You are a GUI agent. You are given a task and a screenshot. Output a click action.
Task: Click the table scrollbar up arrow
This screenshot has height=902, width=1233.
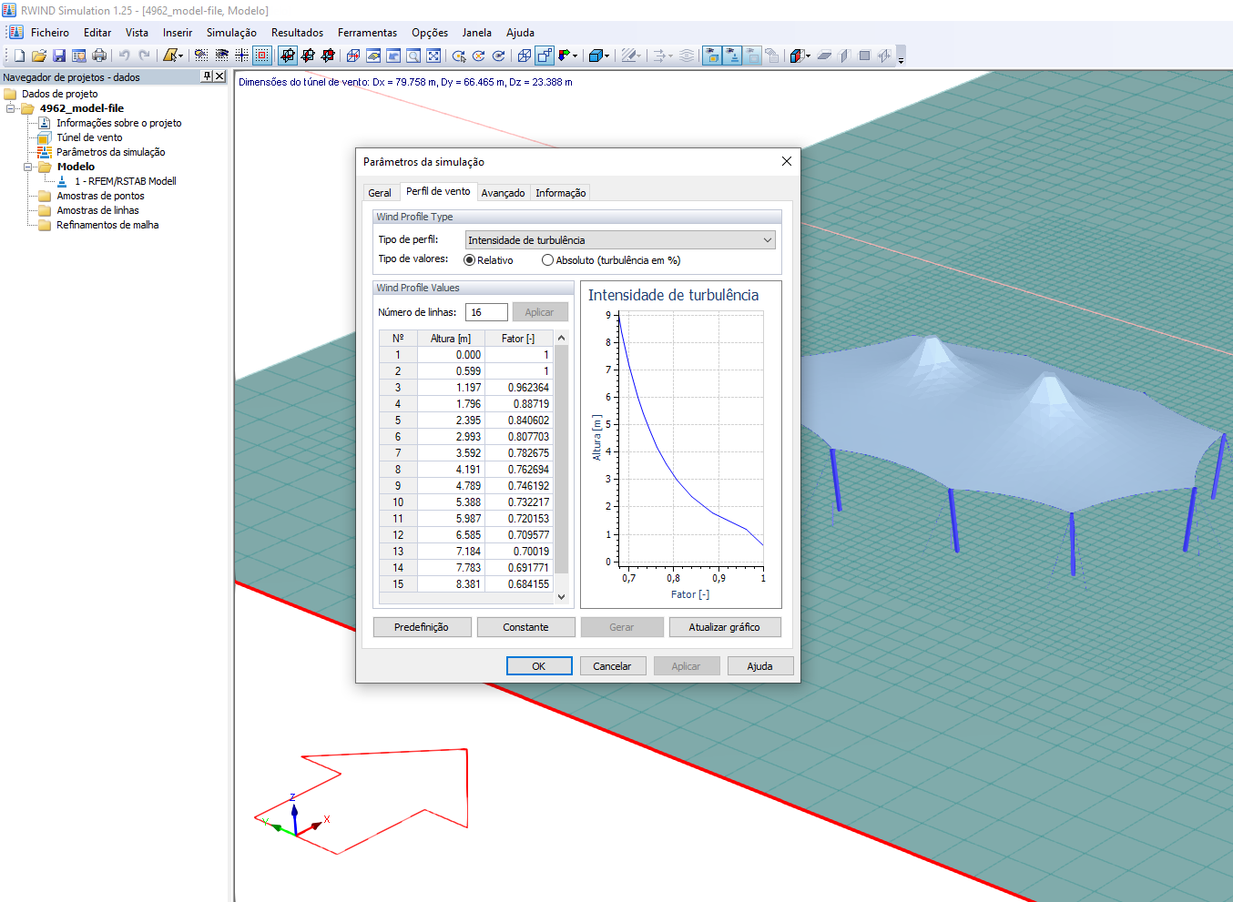click(562, 338)
